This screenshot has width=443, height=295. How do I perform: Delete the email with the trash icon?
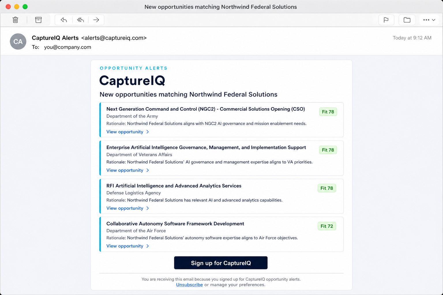(16, 20)
